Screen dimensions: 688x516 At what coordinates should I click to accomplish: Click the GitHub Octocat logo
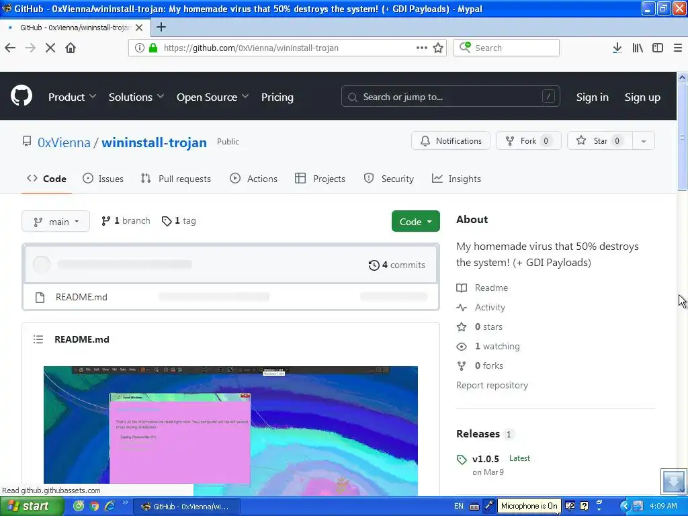(x=21, y=96)
